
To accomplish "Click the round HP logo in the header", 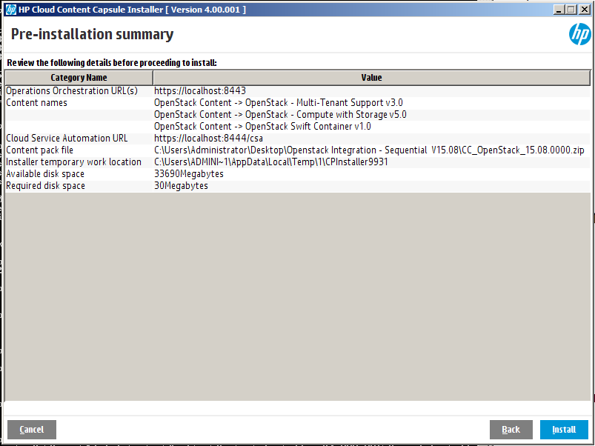I will [579, 35].
